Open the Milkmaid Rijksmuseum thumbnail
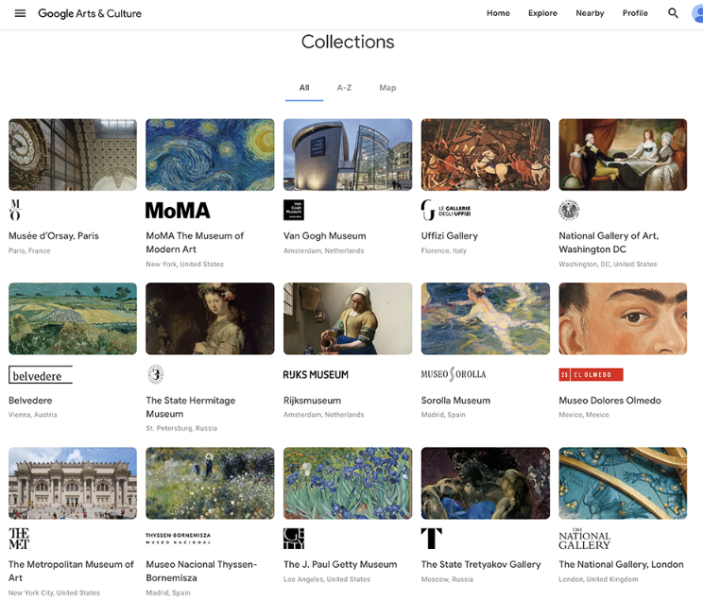The height and width of the screenshot is (600, 703). (348, 318)
